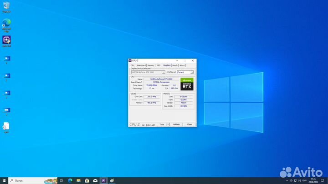Open the notification center
Viewport: 328px width, 184px height.
[x=323, y=181]
